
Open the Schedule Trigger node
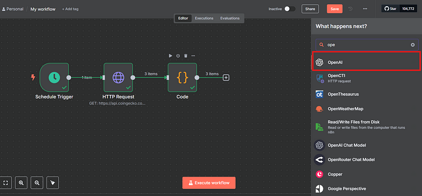[x=54, y=77]
